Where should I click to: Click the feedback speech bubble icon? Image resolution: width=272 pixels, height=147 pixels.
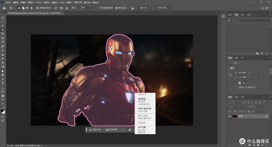coord(132,8)
